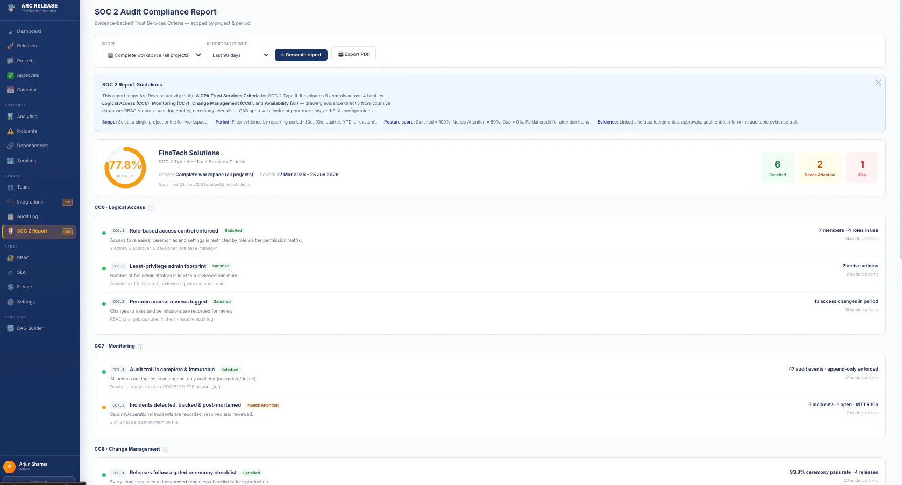Viewport: 902px width, 485px height.
Task: Open the Projects folder icon
Action: 10,61
